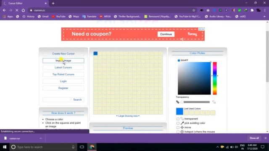
Task: Open the Top Rated Cursors page
Action: [x=63, y=74]
